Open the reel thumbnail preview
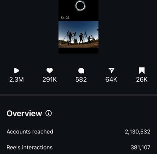The width and height of the screenshot is (157, 154). pos(78,27)
